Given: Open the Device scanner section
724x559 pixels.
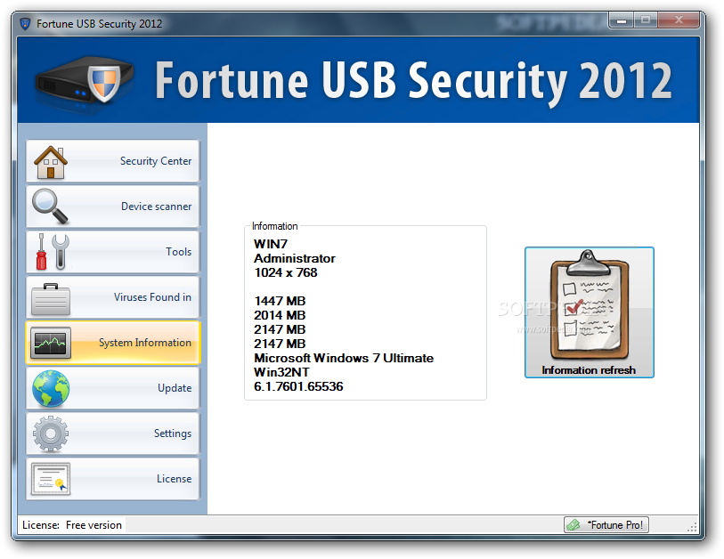Looking at the screenshot, I should 113,207.
